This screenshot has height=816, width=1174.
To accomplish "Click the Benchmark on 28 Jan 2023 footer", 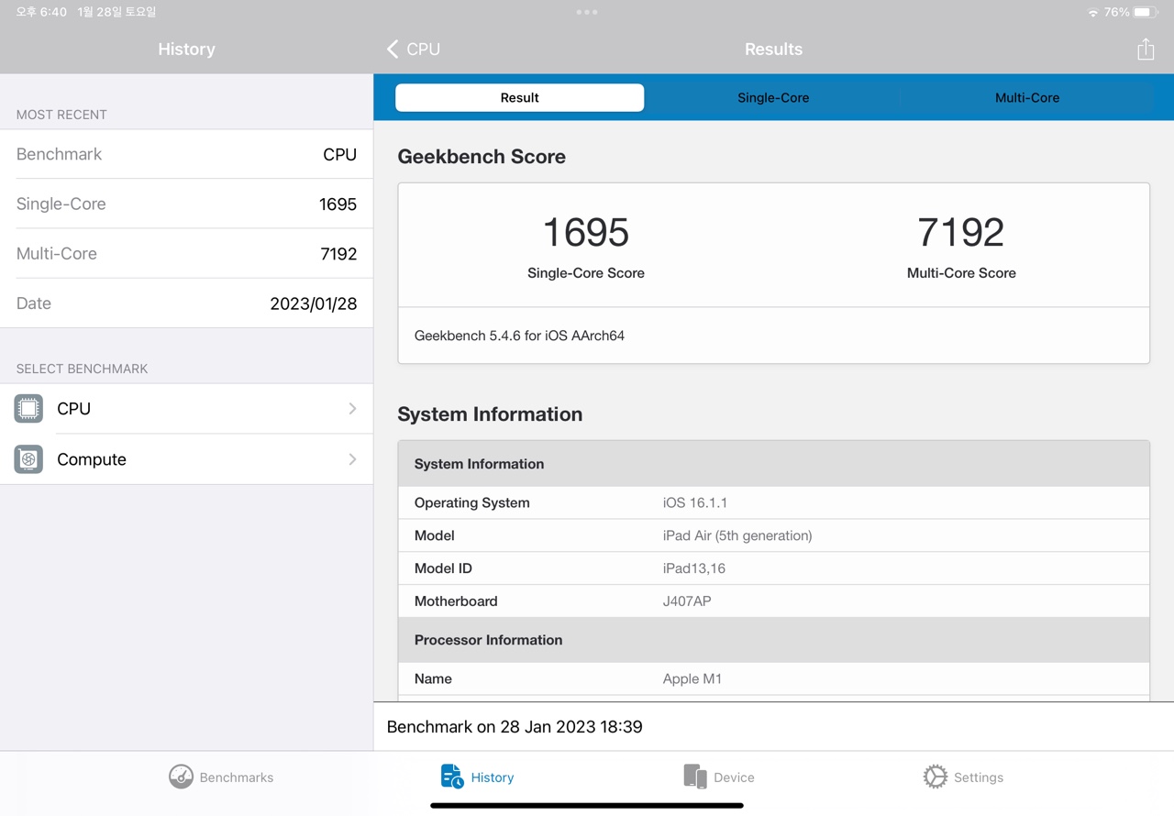I will point(515,727).
